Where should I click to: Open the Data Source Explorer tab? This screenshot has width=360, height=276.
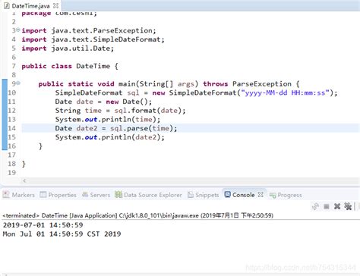[148, 195]
